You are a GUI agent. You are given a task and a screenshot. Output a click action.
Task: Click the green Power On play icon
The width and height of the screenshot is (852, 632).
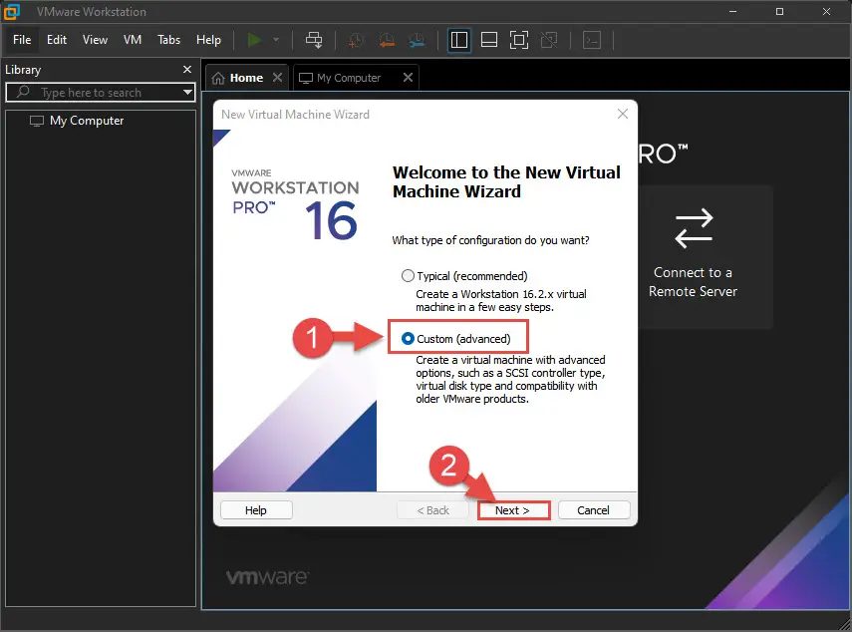(254, 40)
